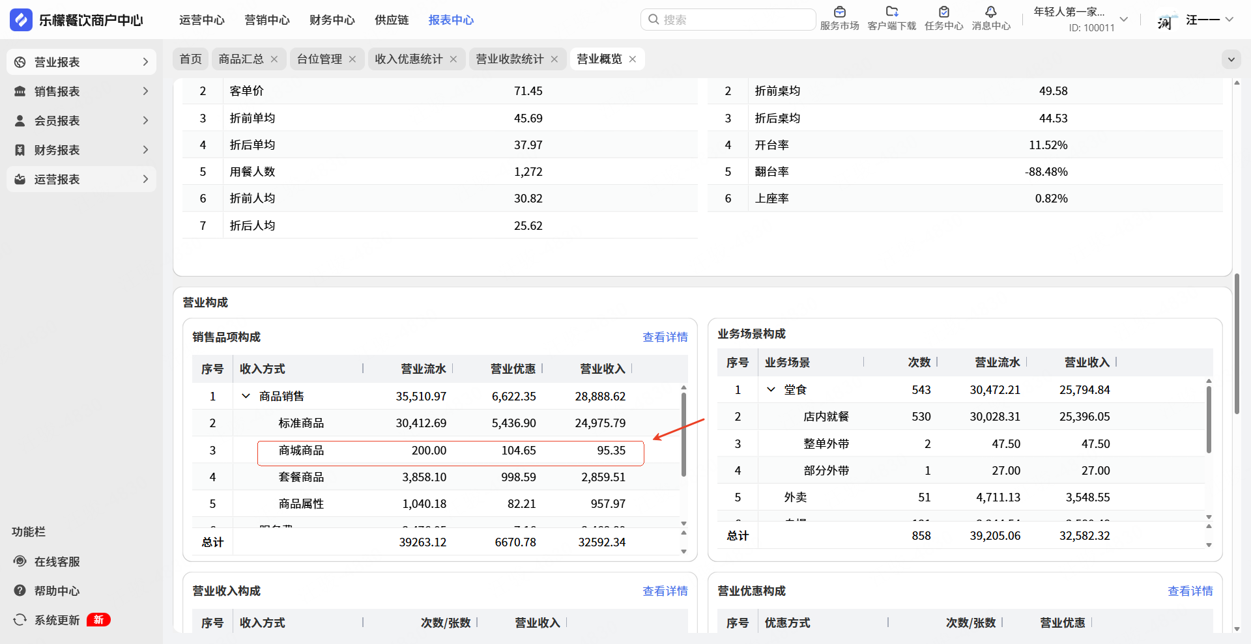Close the 商品汇总 tab

click(x=274, y=59)
